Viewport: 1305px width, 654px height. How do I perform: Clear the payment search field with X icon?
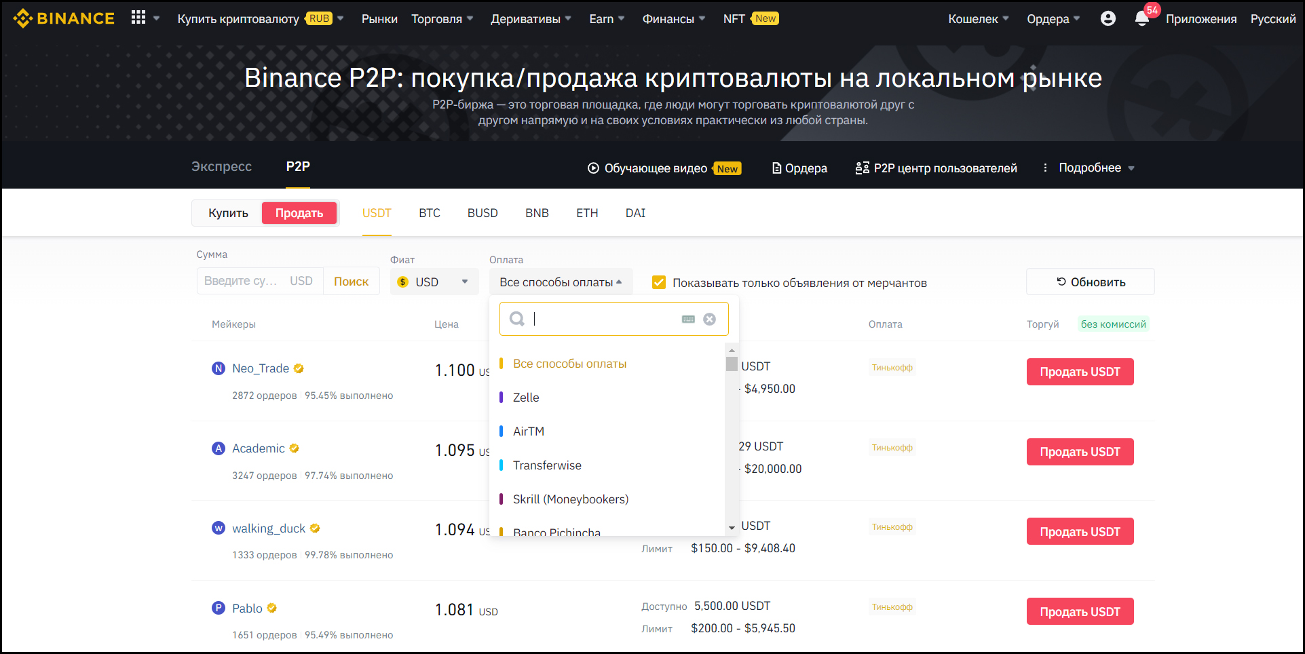coord(709,319)
